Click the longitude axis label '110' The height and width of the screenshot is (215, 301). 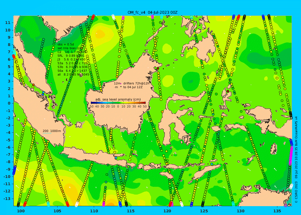(94, 211)
